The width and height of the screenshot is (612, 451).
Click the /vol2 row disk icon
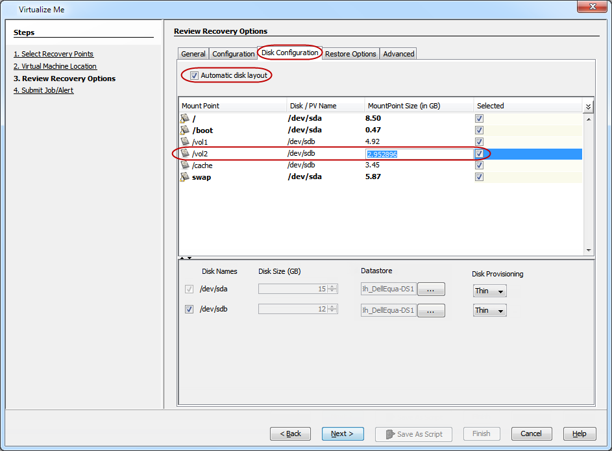coord(185,154)
